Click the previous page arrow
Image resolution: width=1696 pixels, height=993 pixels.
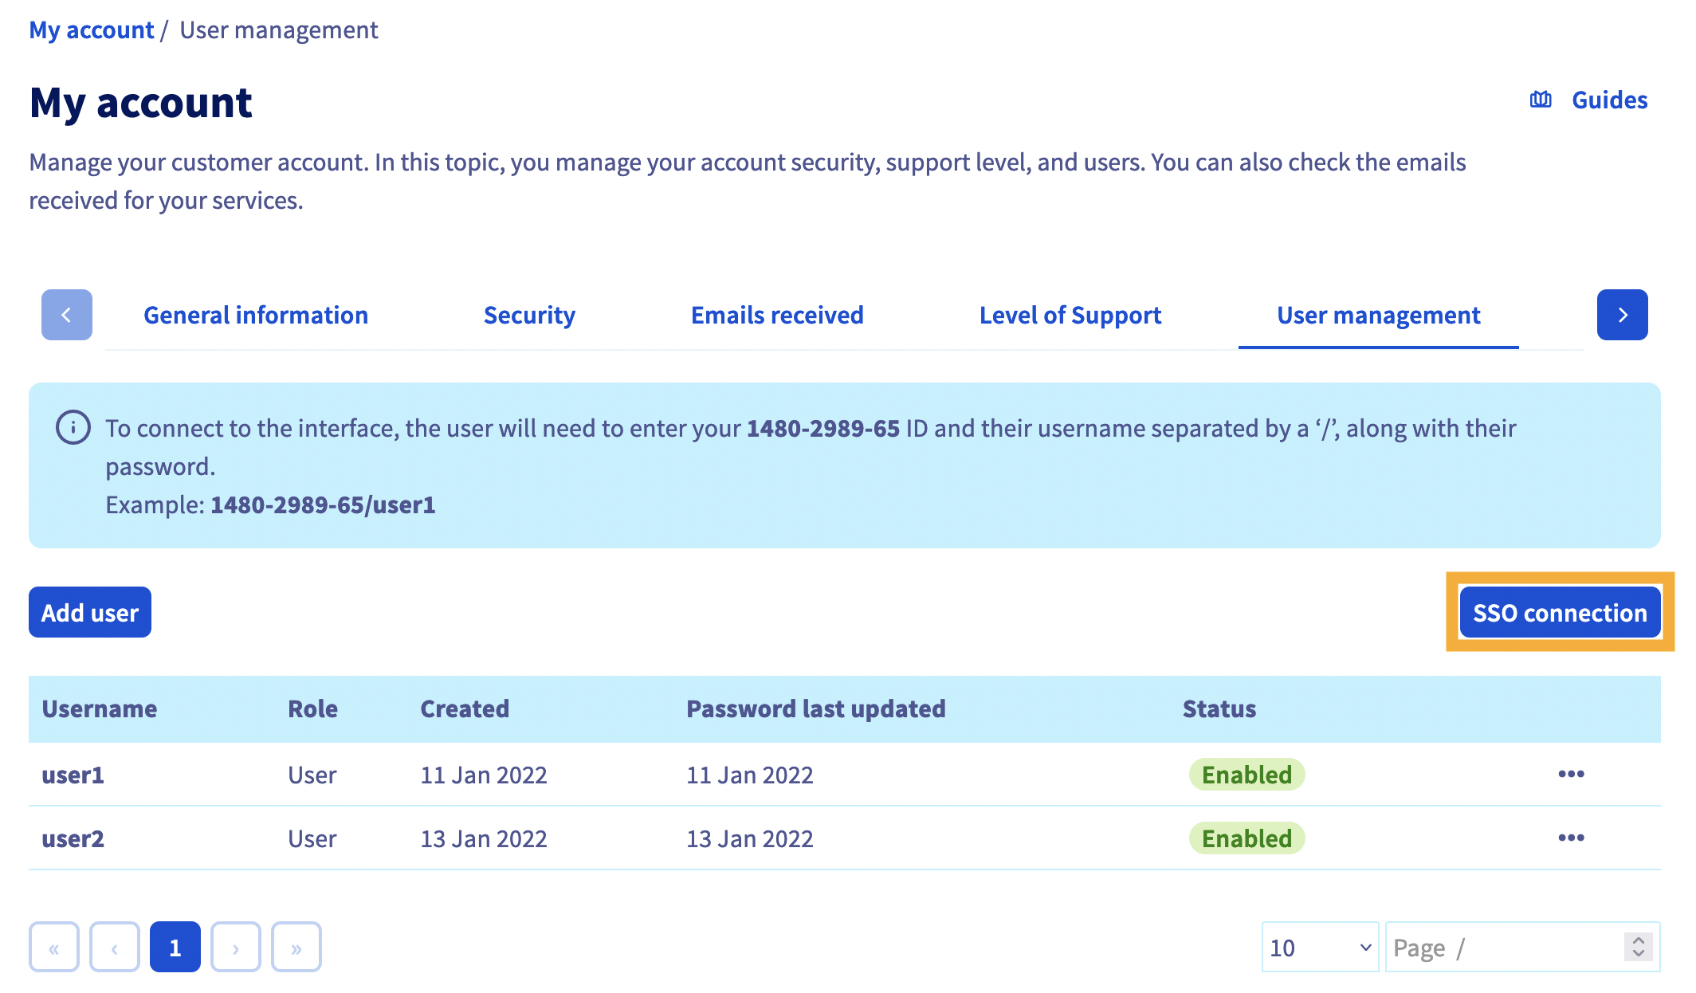click(115, 948)
